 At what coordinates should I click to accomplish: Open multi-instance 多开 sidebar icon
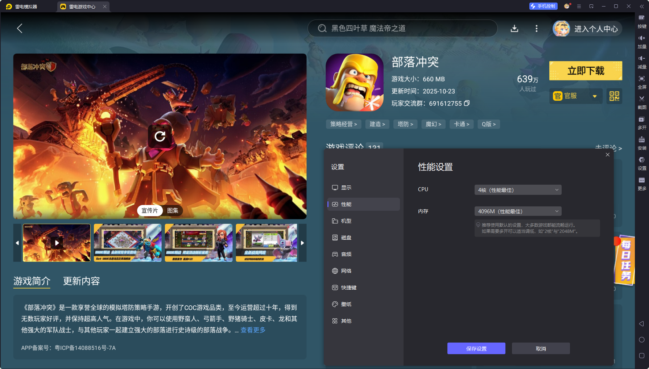[642, 123]
